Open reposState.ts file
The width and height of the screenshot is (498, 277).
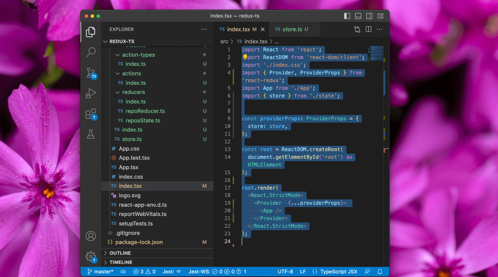(x=143, y=120)
